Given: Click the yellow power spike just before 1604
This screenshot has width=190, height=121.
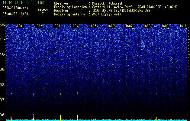Looking at the screenshot, I should click(78, 118).
